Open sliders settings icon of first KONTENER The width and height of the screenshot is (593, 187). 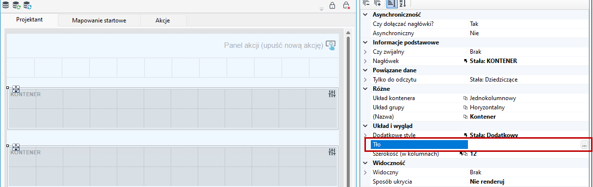[x=332, y=94]
